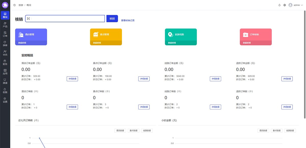Click 详细数据 for 酒店订单金额
The image size is (306, 148).
72,79
